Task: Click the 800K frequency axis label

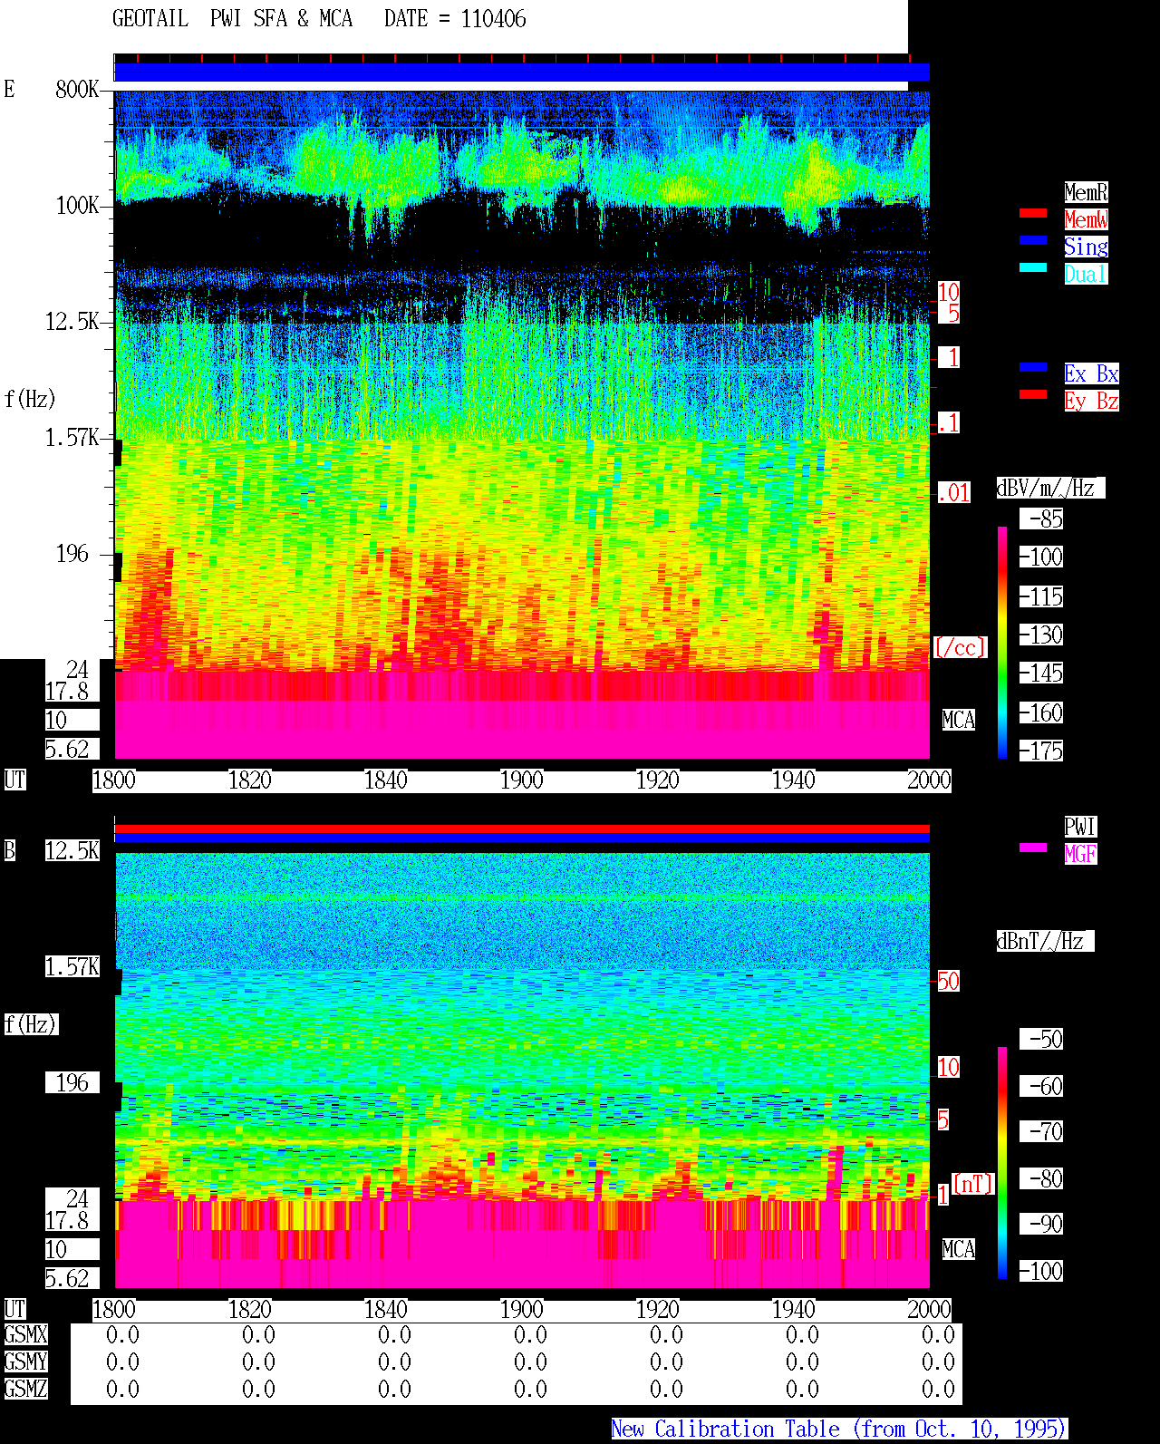Action: (x=77, y=89)
